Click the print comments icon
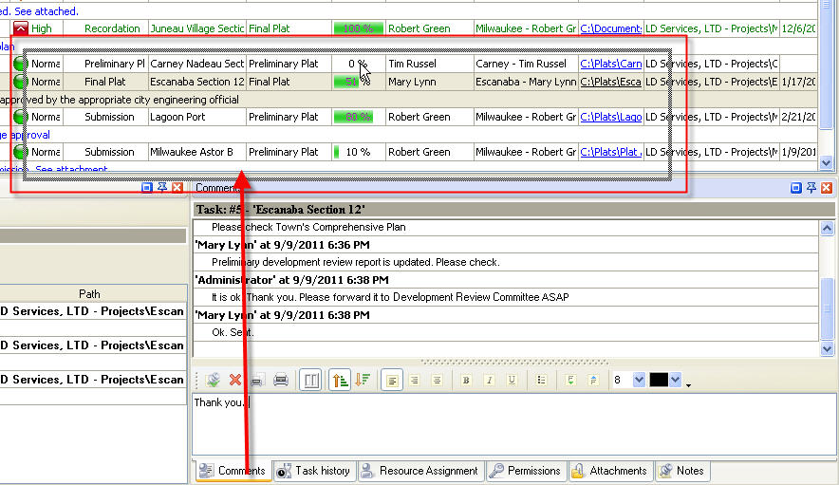This screenshot has height=485, width=839. pyautogui.click(x=281, y=380)
